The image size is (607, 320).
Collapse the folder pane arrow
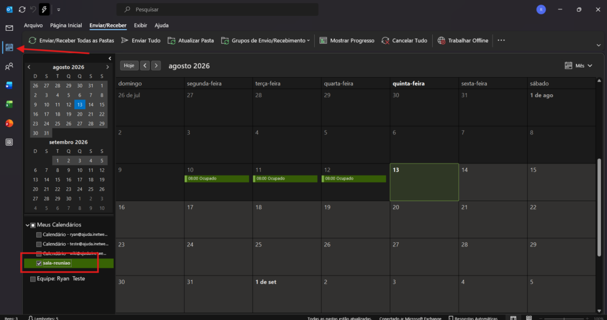click(110, 59)
